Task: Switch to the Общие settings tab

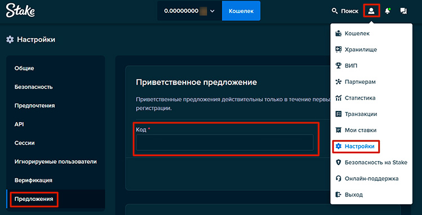Action: click(x=56, y=68)
